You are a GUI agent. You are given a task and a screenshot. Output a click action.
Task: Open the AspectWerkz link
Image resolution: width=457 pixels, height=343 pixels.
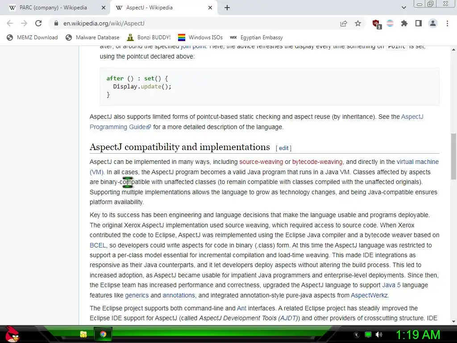[369, 295]
